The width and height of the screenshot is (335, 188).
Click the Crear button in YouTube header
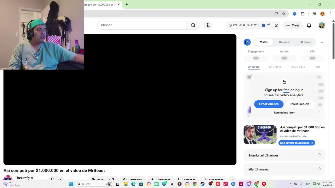[x=293, y=25]
